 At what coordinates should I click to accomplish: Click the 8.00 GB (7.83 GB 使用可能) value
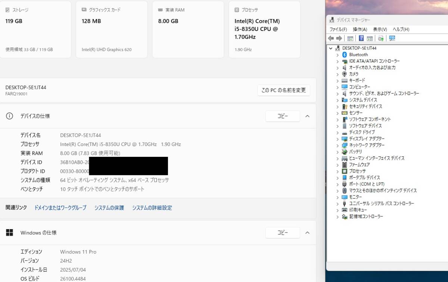click(90, 153)
